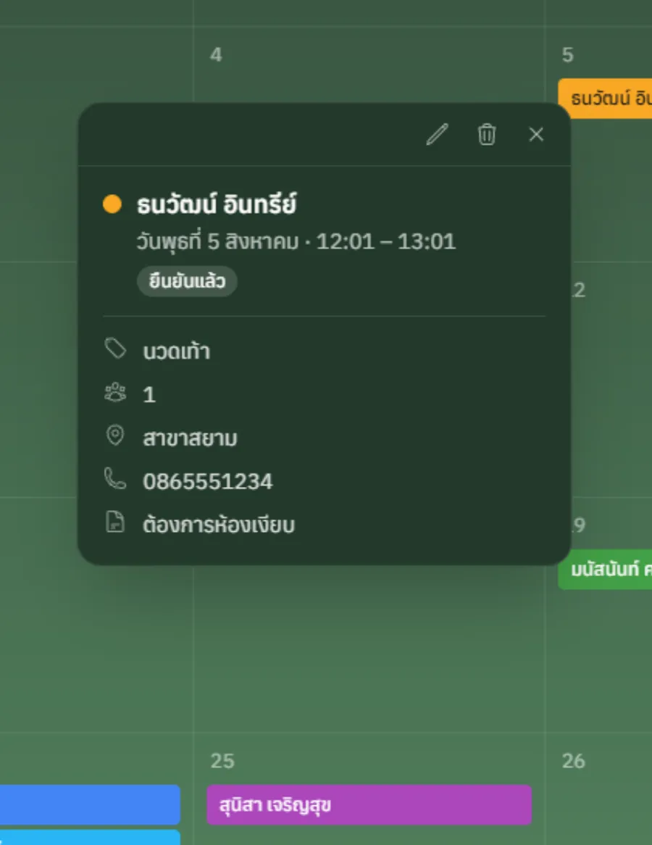Viewport: 652px width, 845px height.
Task: Click the note document icon beside ต้องการห้องเงียบ
Action: 115,523
